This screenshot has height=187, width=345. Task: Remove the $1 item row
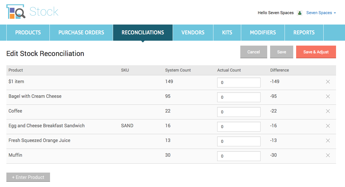point(328,82)
